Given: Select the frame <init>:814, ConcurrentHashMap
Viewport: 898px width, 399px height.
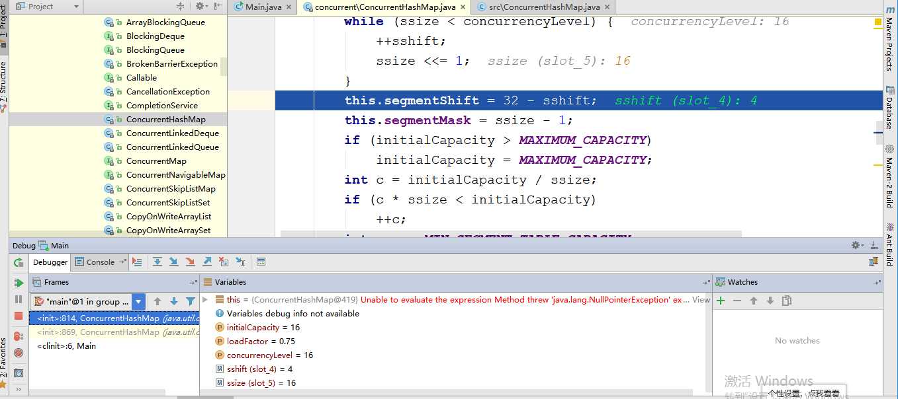Looking at the screenshot, I should (114, 318).
